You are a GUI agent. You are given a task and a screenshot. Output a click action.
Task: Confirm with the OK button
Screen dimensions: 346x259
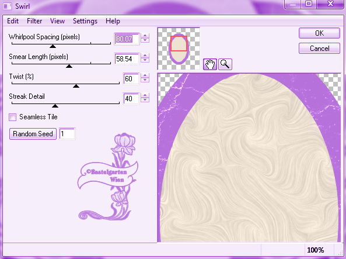[x=319, y=33]
